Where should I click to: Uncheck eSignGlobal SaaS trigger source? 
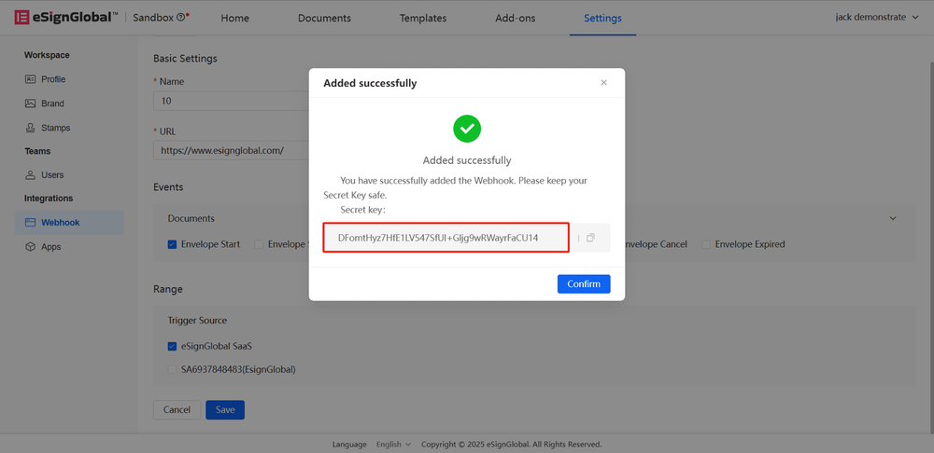[x=172, y=346]
